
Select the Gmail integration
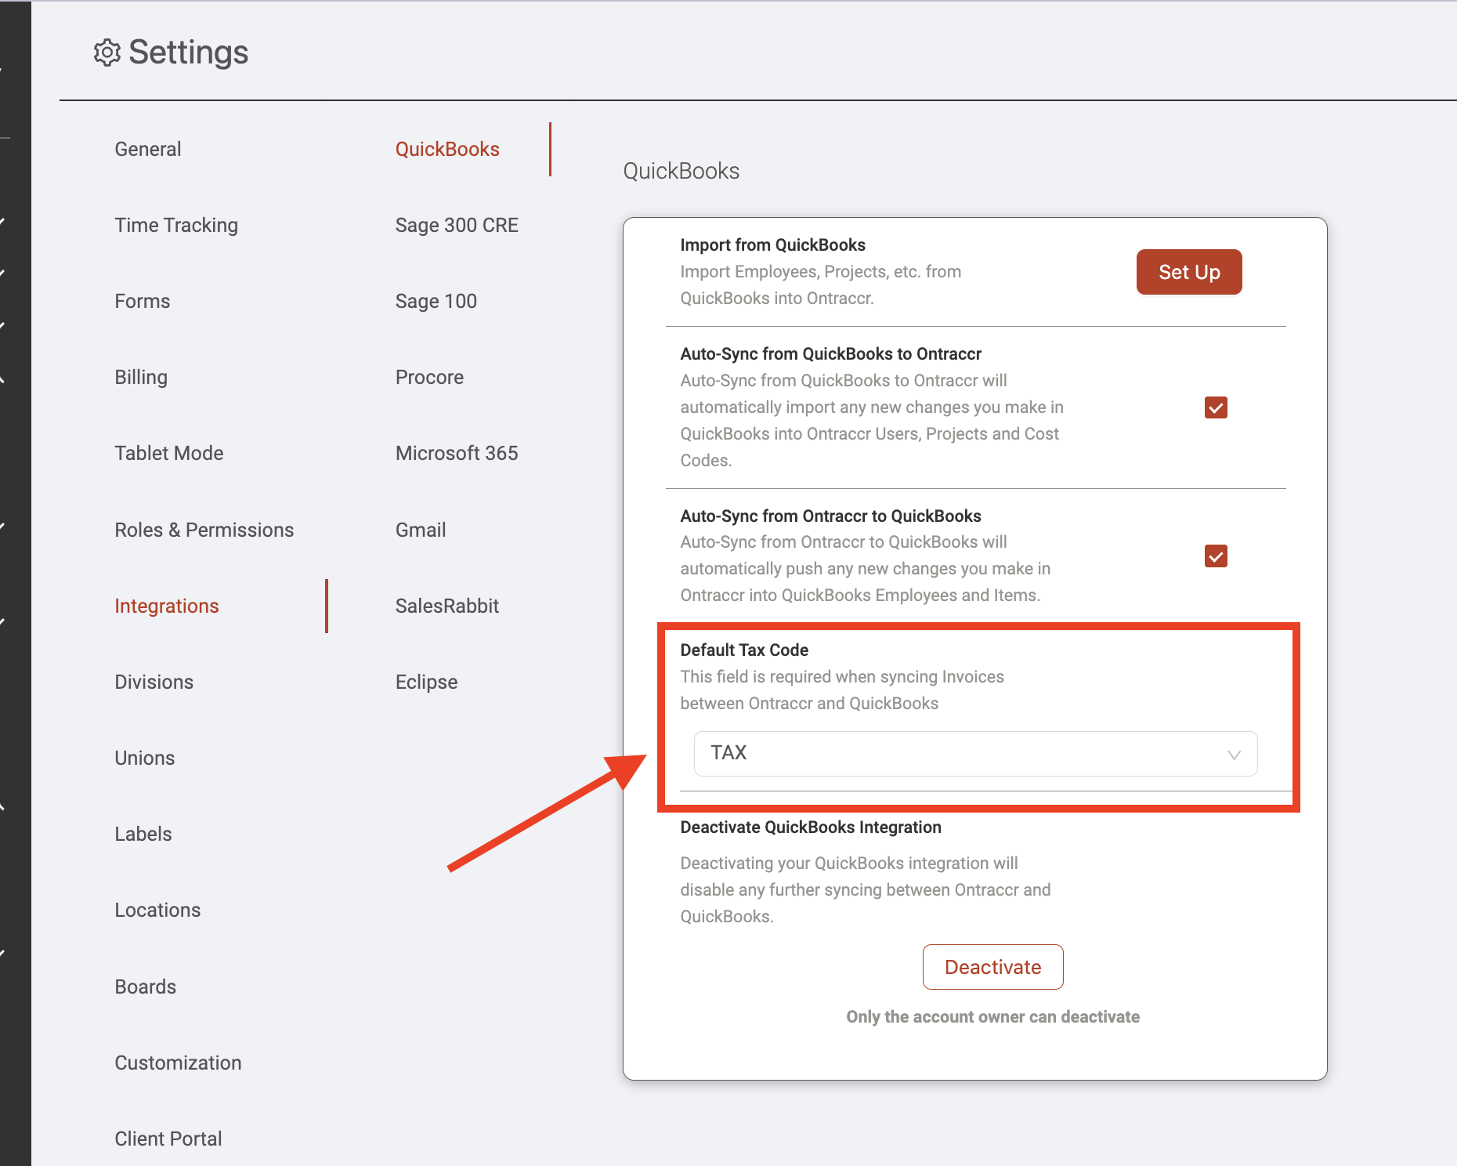tap(421, 530)
